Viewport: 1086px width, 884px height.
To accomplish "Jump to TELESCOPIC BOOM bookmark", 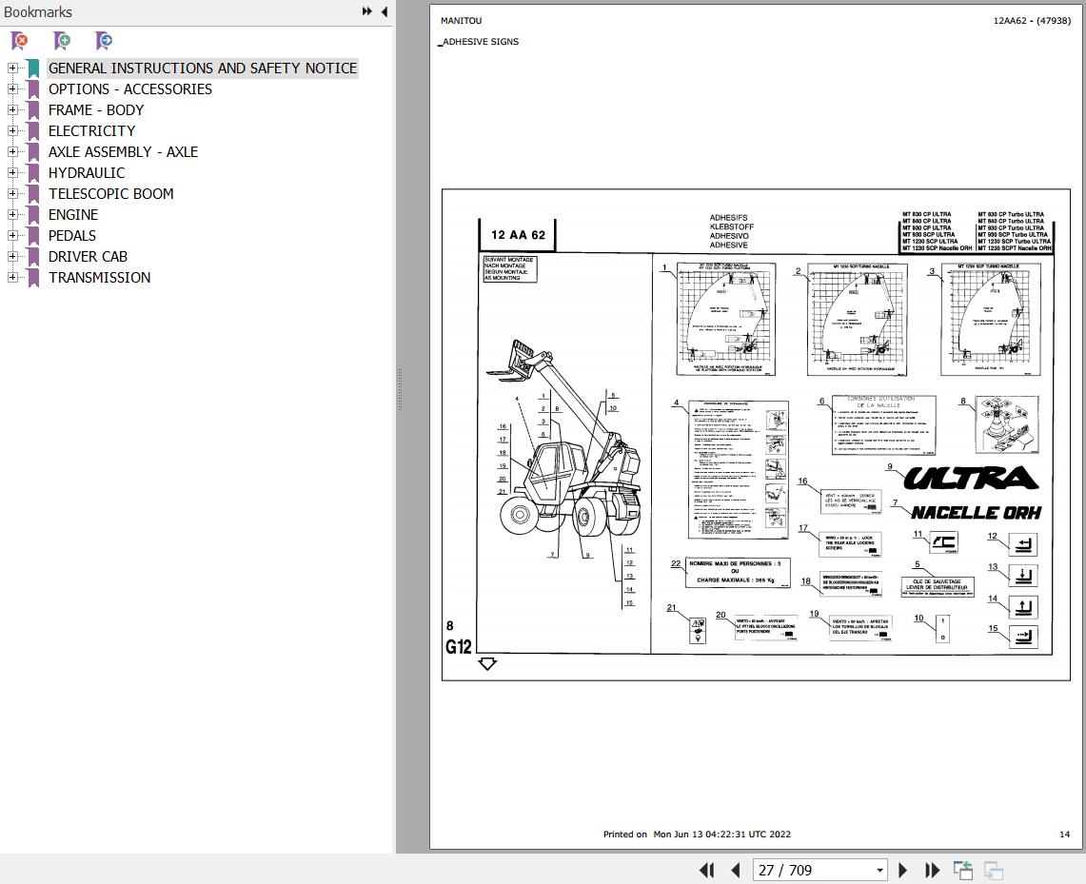I will pos(110,194).
